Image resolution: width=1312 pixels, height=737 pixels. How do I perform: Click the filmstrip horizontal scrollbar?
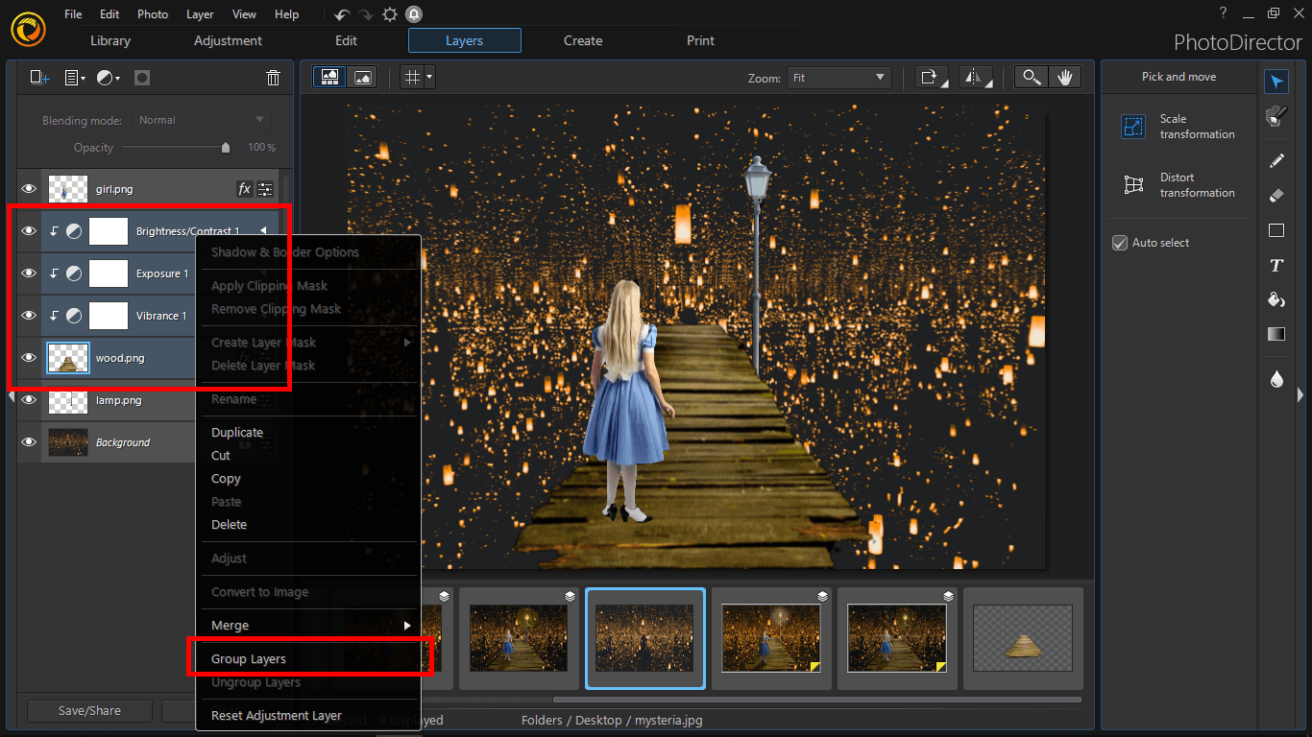point(816,700)
